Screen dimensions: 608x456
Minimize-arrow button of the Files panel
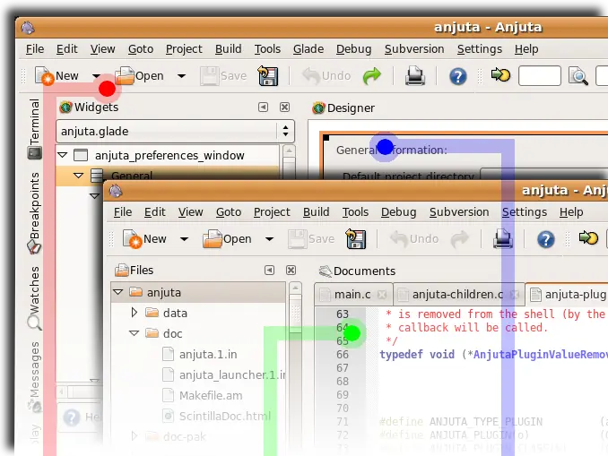[270, 270]
